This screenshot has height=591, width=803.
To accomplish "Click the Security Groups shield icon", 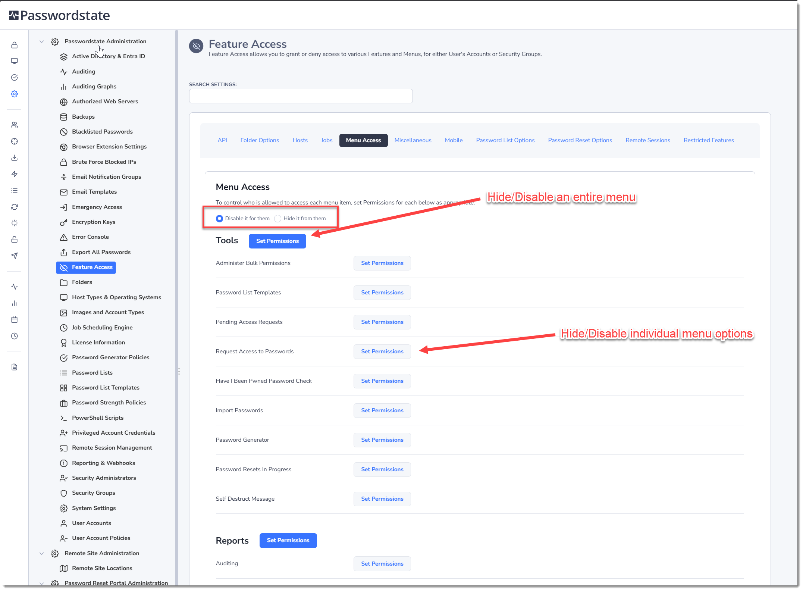I will tap(64, 493).
